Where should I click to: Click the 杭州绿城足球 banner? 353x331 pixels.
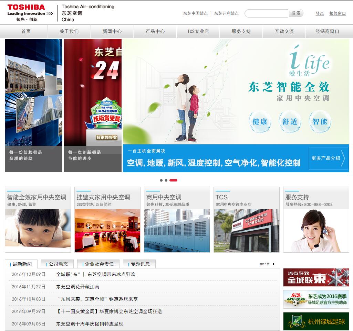[x=316, y=321]
